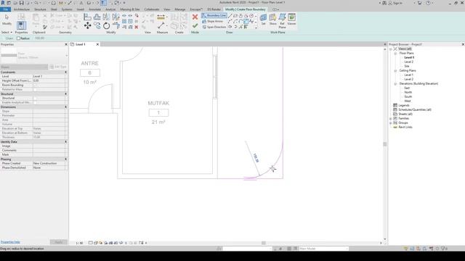Viewport: 465px width, 261px height.
Task: Click the Ref Plane icon
Action: click(282, 17)
